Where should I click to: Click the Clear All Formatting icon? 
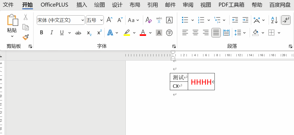coord(148,20)
